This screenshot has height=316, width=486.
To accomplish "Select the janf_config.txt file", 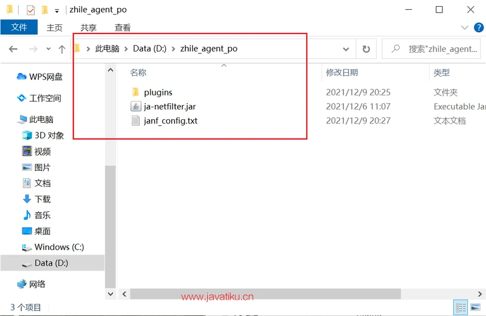I will point(170,120).
